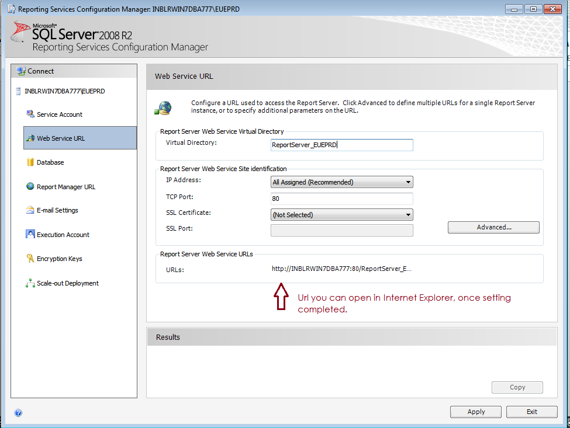This screenshot has height=428, width=570.
Task: Click the title bar application icon
Action: (x=12, y=9)
